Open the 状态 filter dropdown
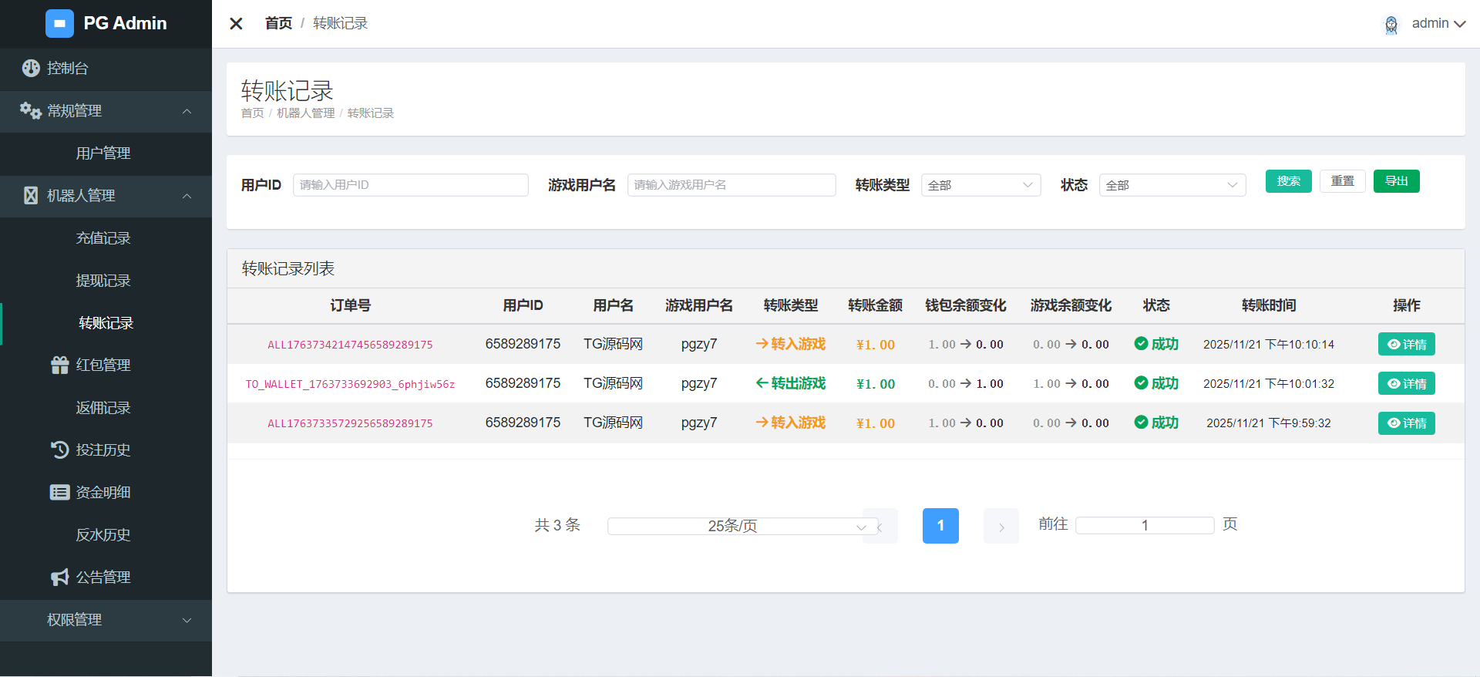1480x677 pixels. point(1172,185)
